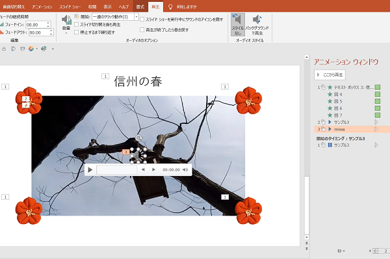Open the color wheel icon dropdown arrow
Viewport: 390px width, 259px height.
click(x=37, y=49)
